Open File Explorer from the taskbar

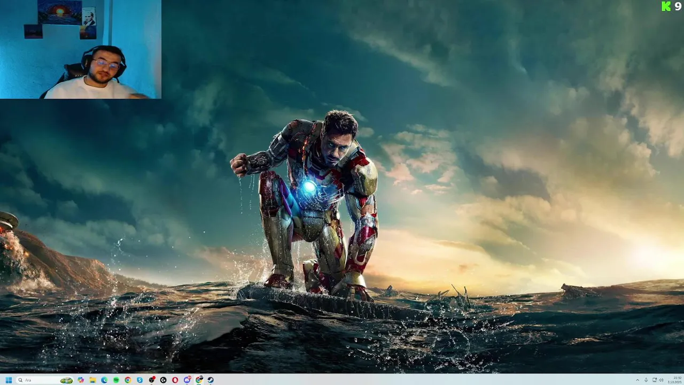[93, 380]
